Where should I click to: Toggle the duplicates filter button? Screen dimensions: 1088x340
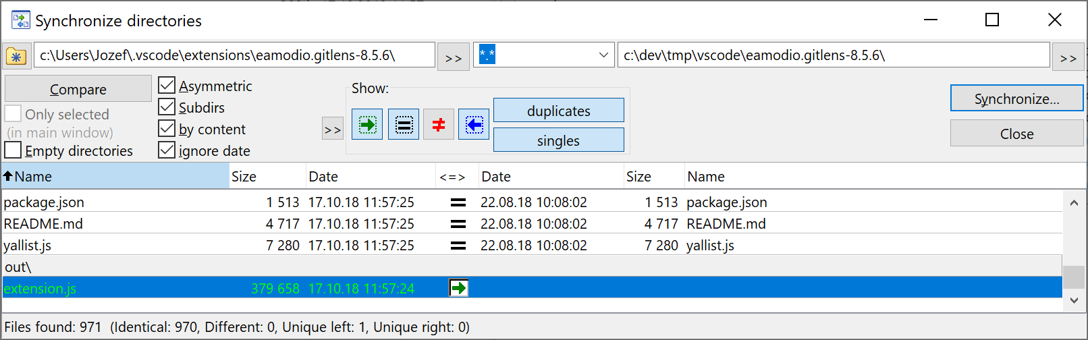559,111
